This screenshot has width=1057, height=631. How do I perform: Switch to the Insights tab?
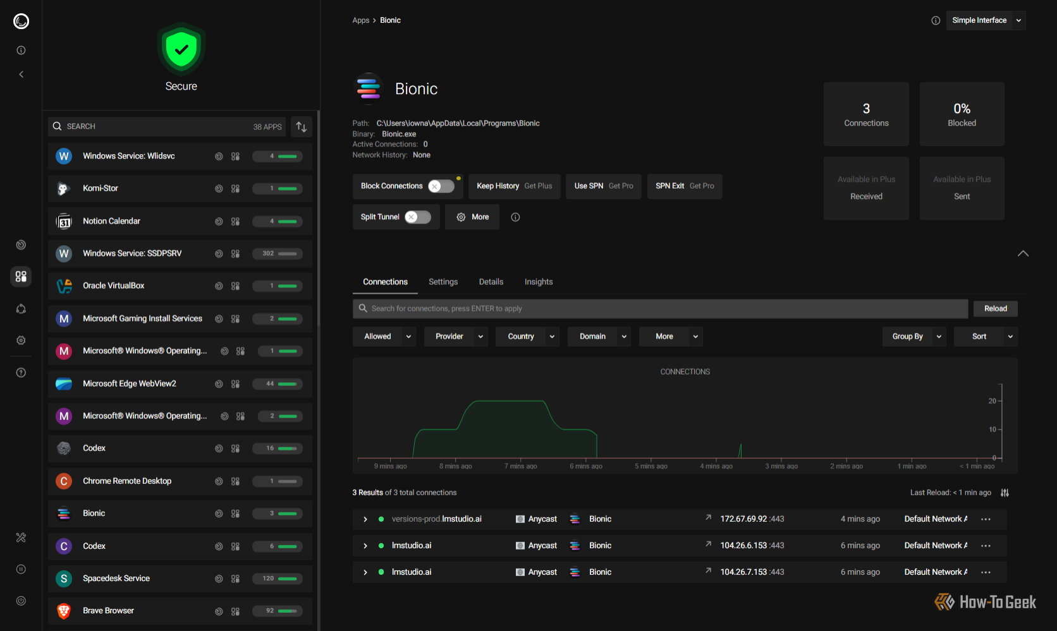click(x=539, y=282)
